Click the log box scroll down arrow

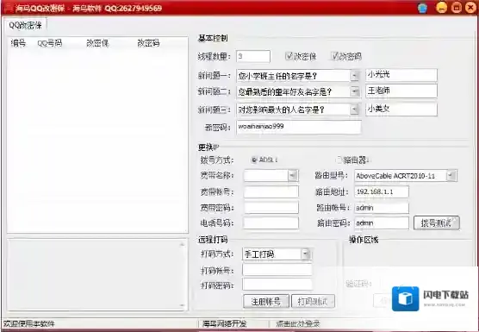(182, 305)
